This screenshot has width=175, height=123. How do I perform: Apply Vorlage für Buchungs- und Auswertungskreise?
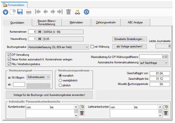tap(49, 95)
